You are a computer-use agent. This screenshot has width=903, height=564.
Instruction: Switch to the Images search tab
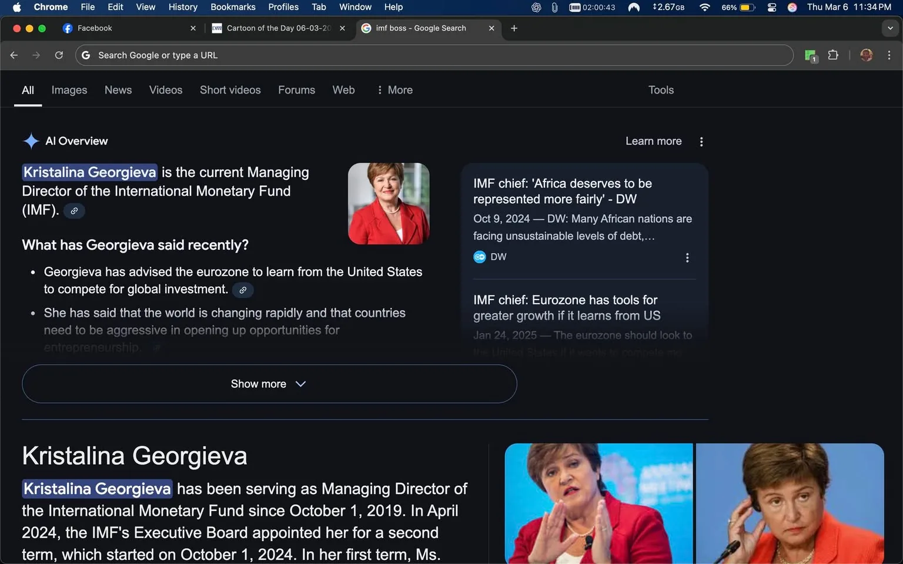tap(69, 90)
